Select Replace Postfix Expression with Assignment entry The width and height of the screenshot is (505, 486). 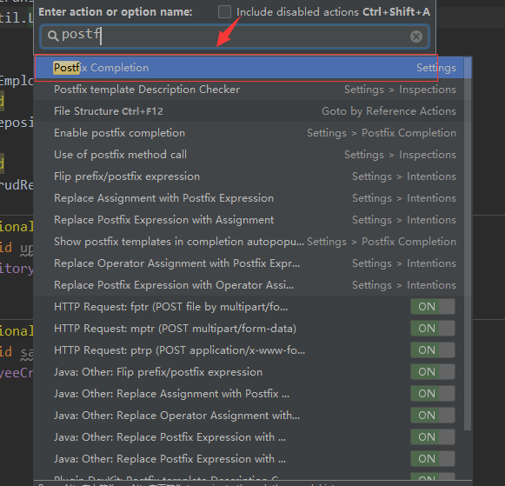tap(249, 220)
